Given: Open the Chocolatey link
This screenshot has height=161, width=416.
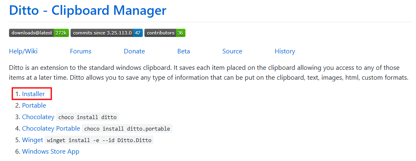Looking at the screenshot, I should (x=38, y=117).
